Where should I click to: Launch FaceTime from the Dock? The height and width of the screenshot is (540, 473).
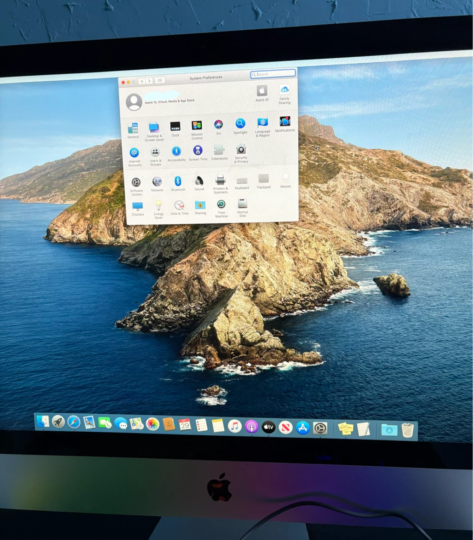[105, 423]
